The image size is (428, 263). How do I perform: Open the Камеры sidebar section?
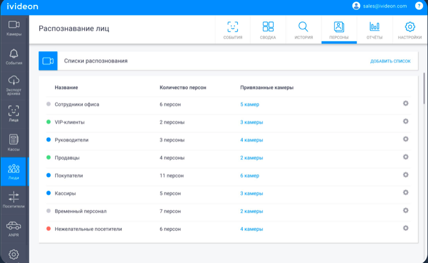pos(13,28)
